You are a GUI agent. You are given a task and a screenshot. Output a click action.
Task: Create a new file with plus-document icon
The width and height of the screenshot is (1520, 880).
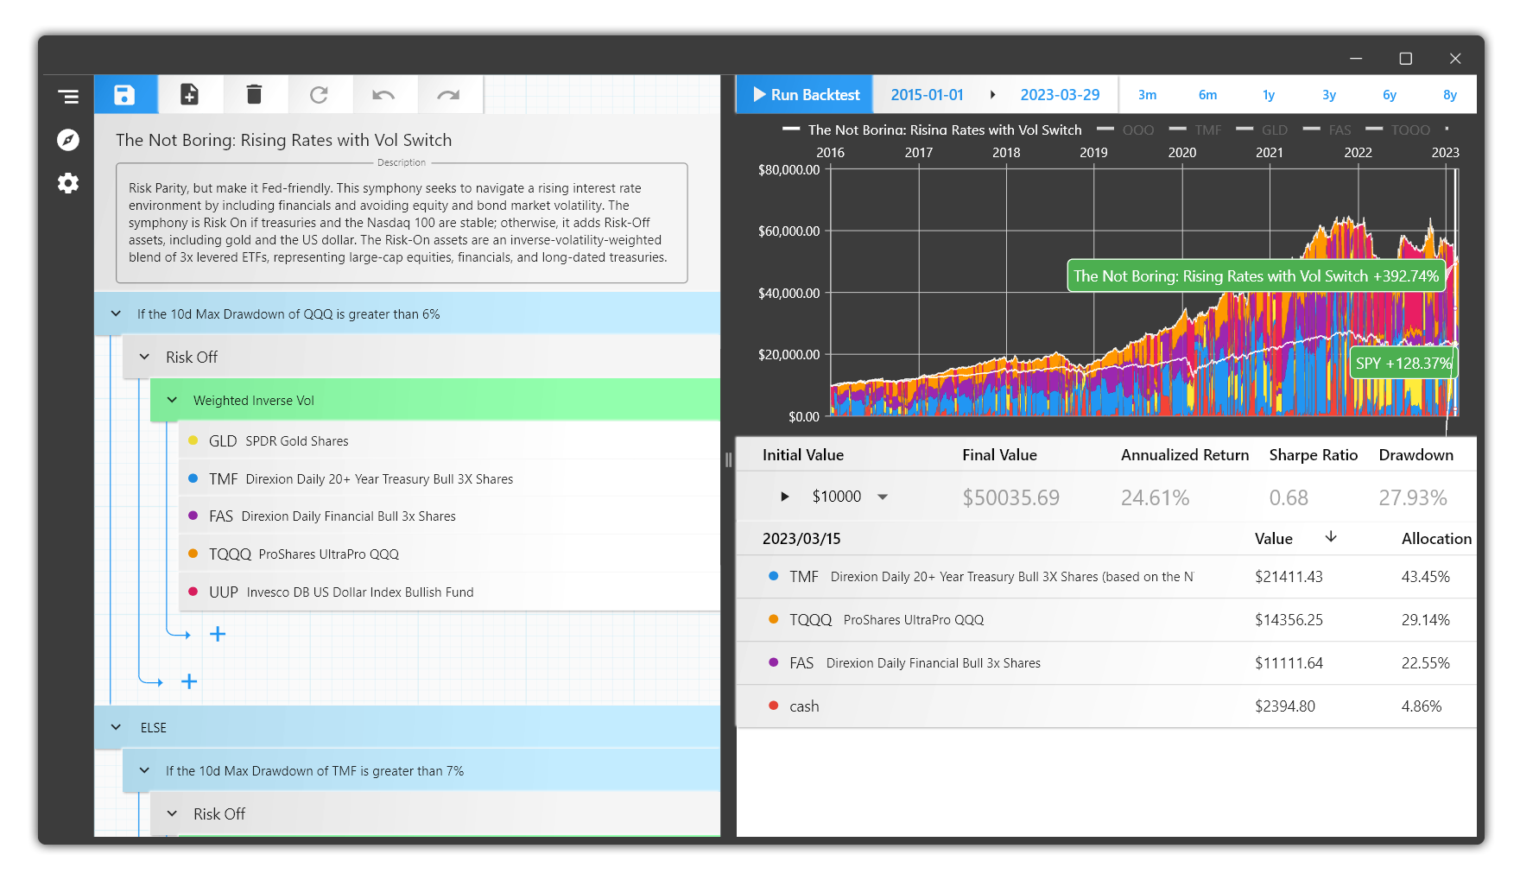189,94
